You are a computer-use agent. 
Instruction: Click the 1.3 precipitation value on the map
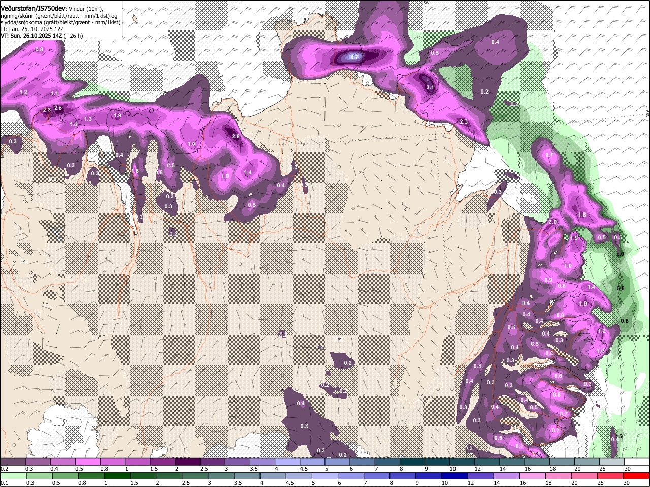(88, 119)
